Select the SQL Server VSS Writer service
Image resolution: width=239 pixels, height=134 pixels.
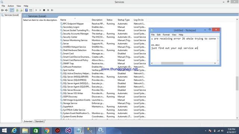pyautogui.click(x=73, y=93)
